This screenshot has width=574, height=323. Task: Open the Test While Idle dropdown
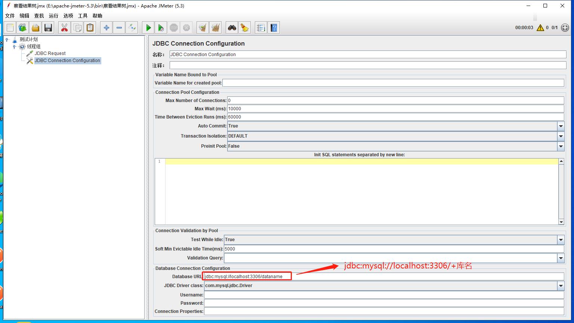coord(561,240)
